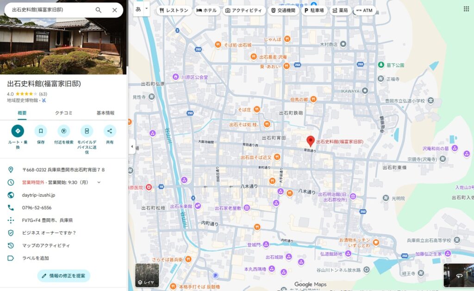Switch to the 基本情報 tab
The height and width of the screenshot is (291, 474).
(106, 113)
